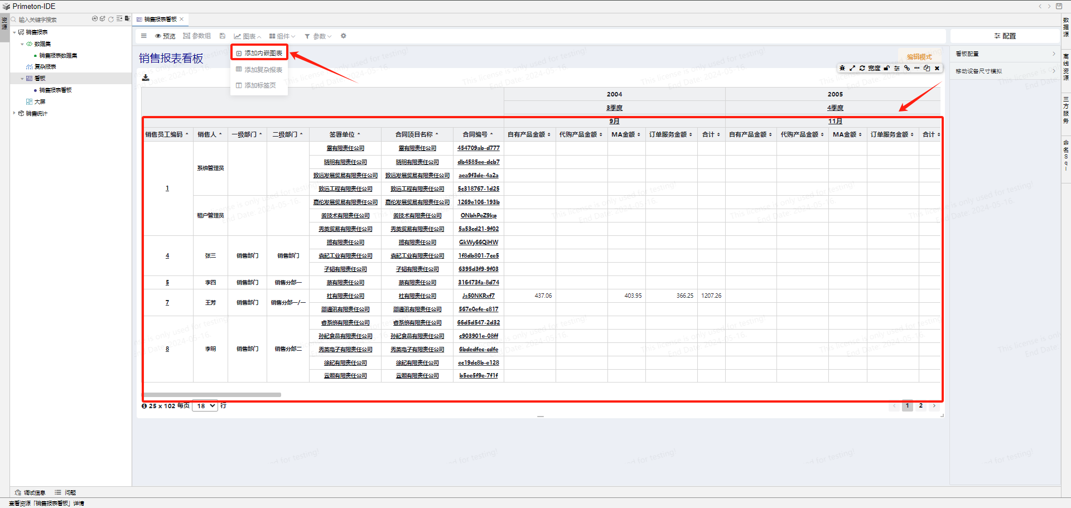This screenshot has width=1071, height=508.
Task: Expand the 销售统计 tree node
Action: click(x=15, y=113)
